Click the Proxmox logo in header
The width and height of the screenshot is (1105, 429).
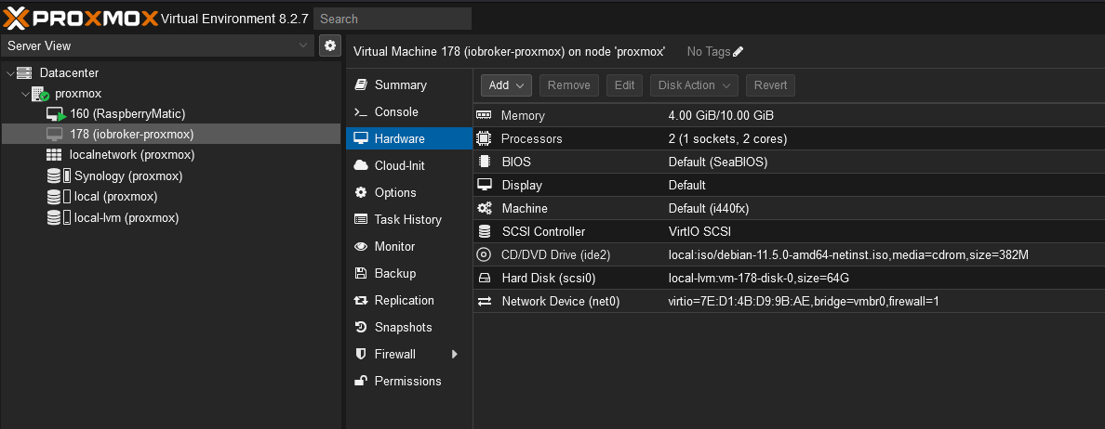80,18
